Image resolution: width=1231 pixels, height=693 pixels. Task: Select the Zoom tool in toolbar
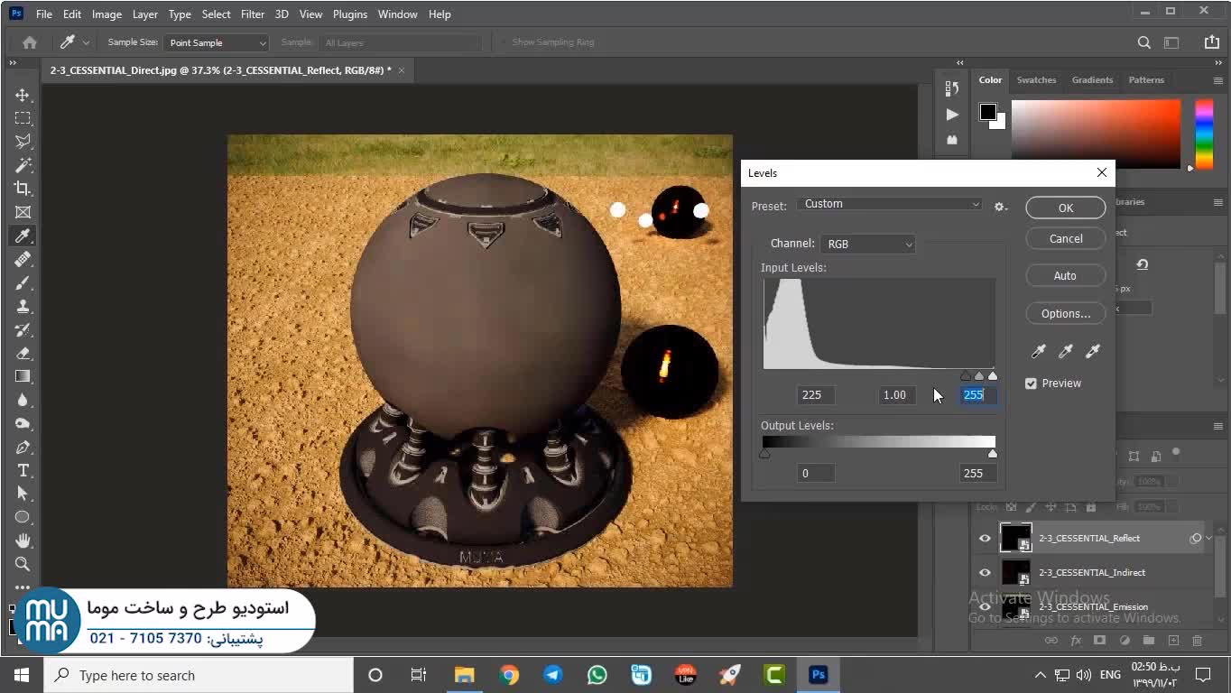click(x=23, y=564)
